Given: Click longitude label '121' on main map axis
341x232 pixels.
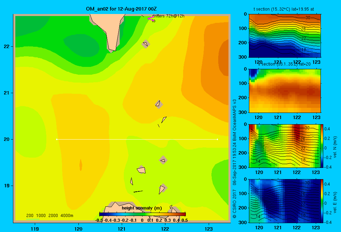Looking at the screenshot, I should pyautogui.click(x=122, y=229).
